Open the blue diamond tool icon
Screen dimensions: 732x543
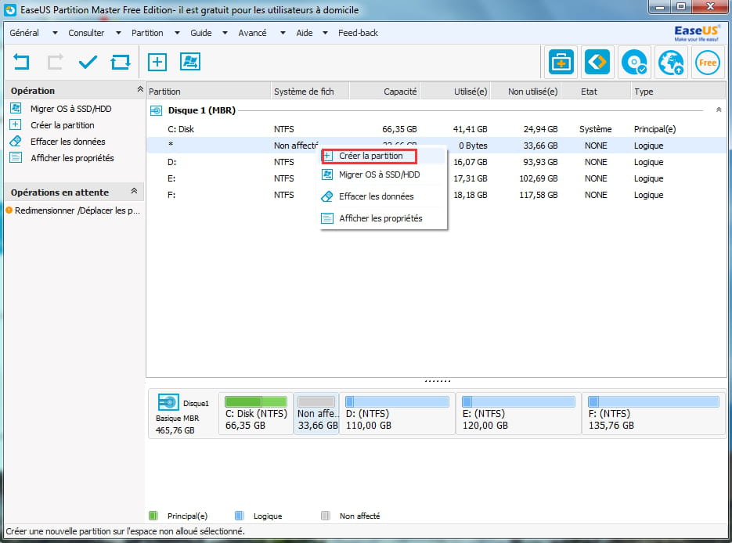click(597, 62)
